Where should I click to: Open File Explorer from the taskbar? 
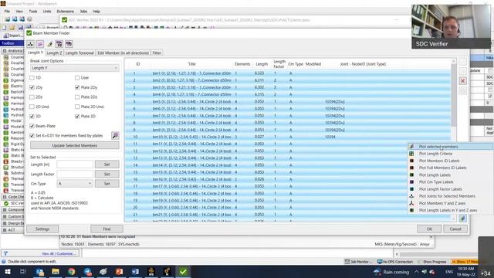click(x=56, y=272)
